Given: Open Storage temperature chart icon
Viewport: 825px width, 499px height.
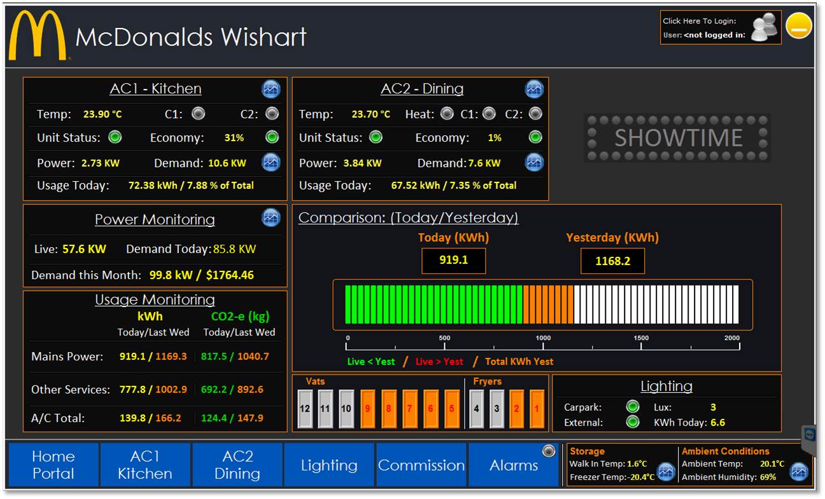Looking at the screenshot, I should (x=666, y=472).
